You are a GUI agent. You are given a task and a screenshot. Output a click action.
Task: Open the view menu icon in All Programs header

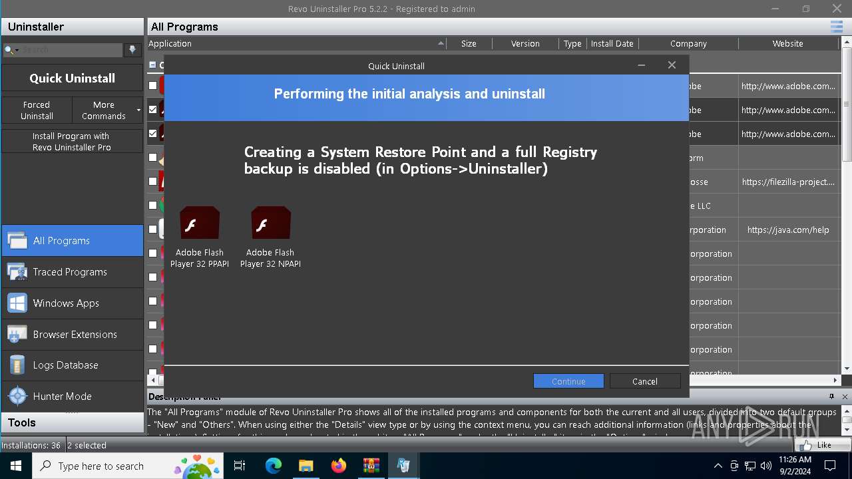(x=836, y=27)
